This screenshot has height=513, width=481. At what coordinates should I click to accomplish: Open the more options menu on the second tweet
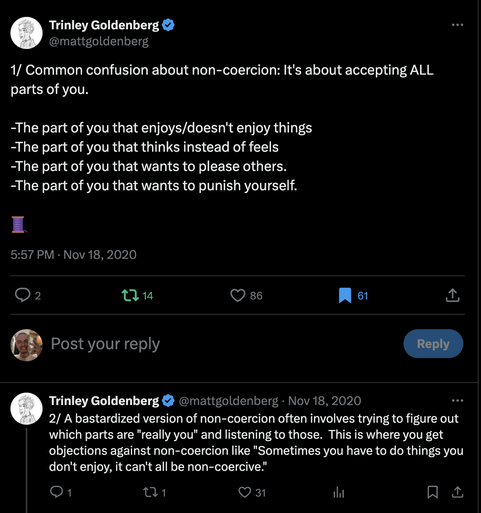tap(457, 401)
